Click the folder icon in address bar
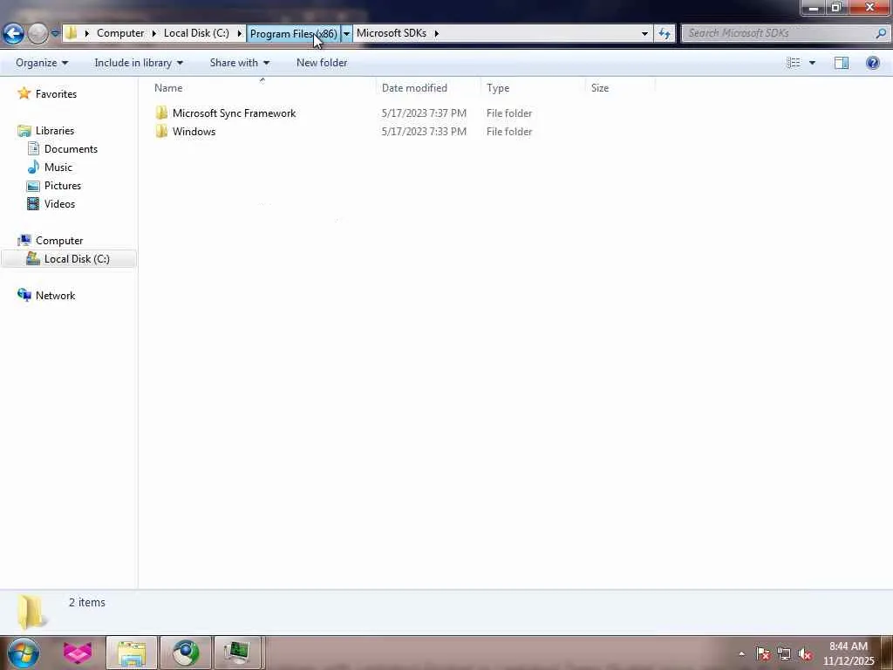Viewport: 893px width, 670px height. pos(71,33)
